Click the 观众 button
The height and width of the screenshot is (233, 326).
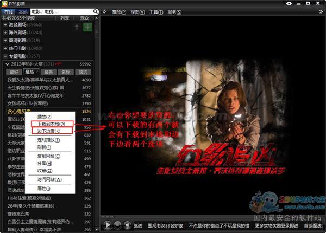(x=84, y=18)
